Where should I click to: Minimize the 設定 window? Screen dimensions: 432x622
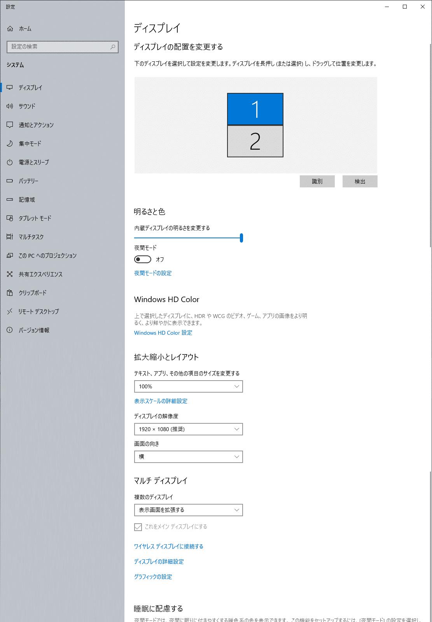point(387,7)
